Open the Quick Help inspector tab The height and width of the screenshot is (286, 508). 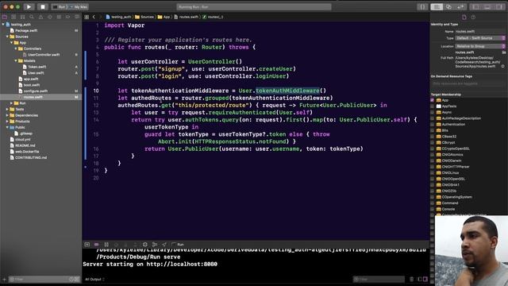[x=473, y=17]
